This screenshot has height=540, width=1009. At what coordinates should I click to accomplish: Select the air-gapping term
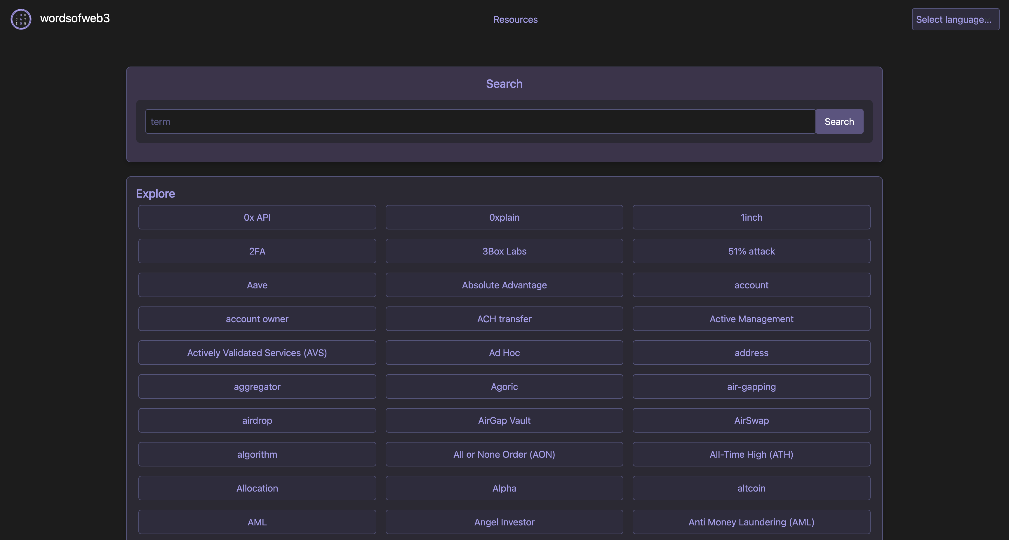pos(751,386)
